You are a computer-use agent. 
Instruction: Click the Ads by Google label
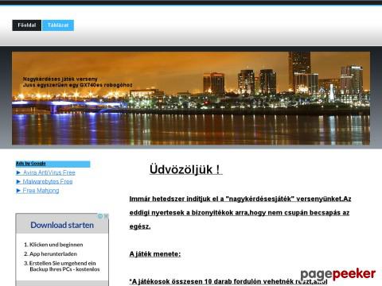point(31,164)
